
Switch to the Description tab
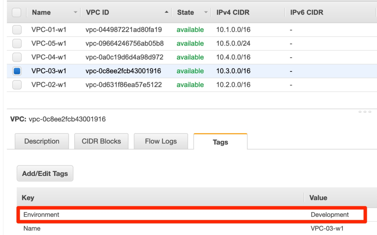click(42, 141)
